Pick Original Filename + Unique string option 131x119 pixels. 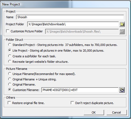point(10,79)
